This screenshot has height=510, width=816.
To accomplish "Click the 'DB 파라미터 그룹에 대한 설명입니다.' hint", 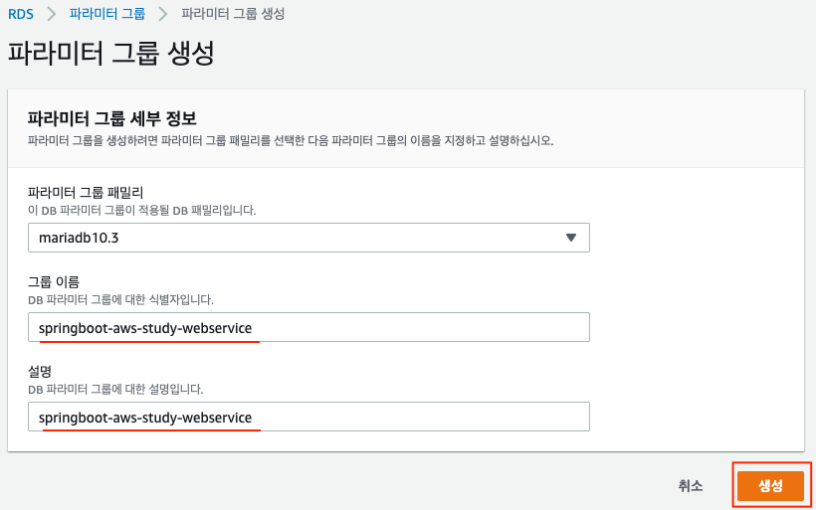I will tap(115, 389).
